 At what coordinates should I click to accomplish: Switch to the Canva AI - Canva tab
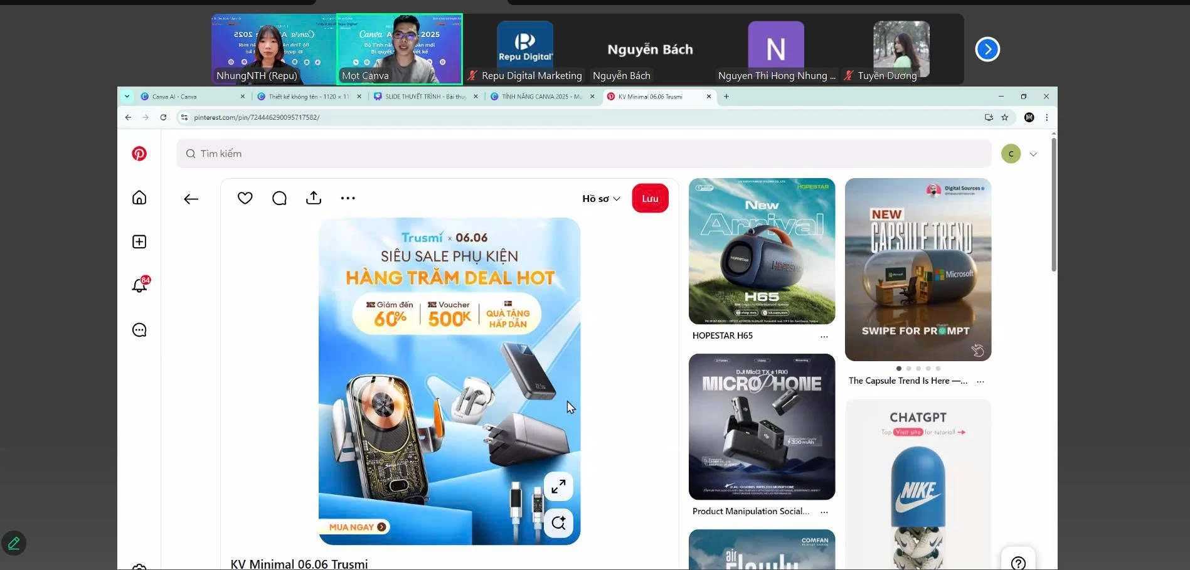click(188, 97)
